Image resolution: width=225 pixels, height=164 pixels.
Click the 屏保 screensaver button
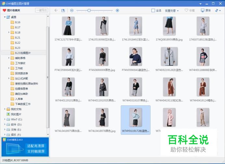tap(206, 10)
